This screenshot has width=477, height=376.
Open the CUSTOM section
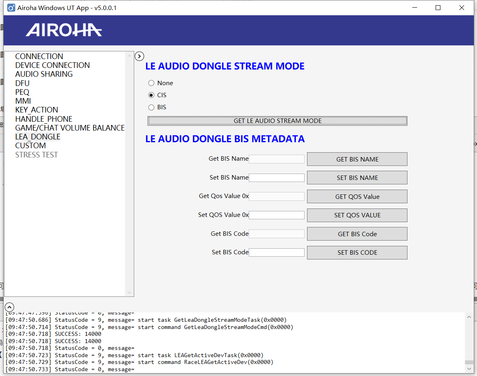[x=31, y=145]
